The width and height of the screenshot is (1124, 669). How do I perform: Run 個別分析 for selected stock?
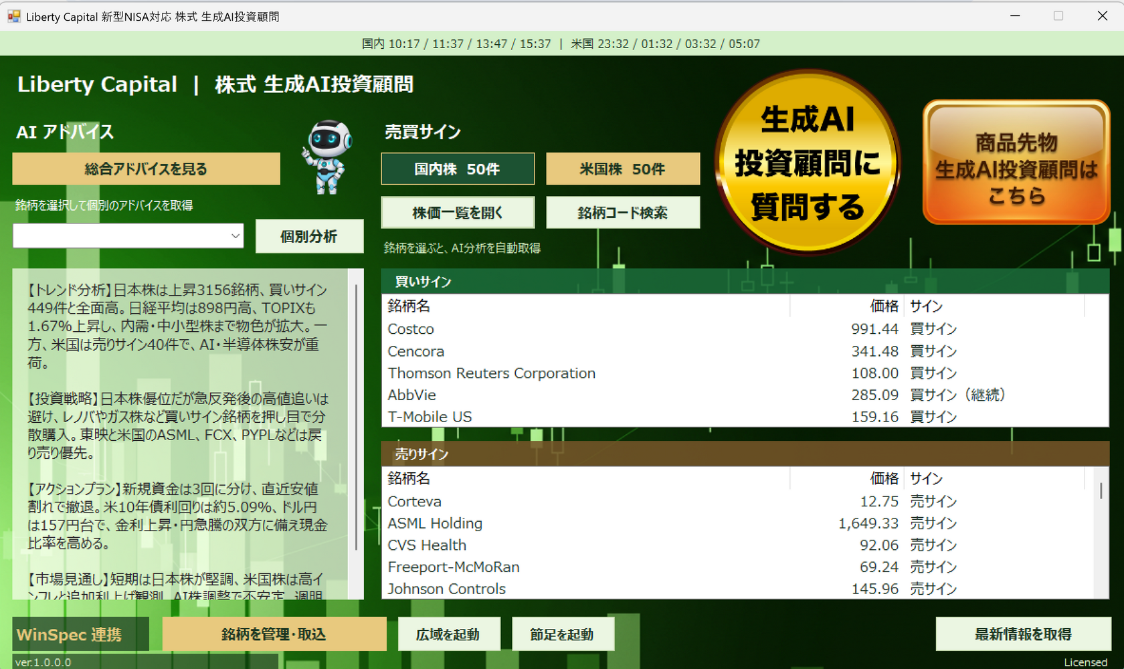click(x=309, y=236)
